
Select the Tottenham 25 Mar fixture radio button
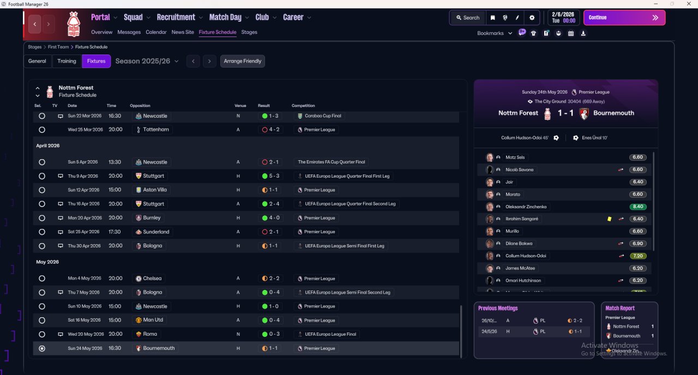[x=42, y=130]
